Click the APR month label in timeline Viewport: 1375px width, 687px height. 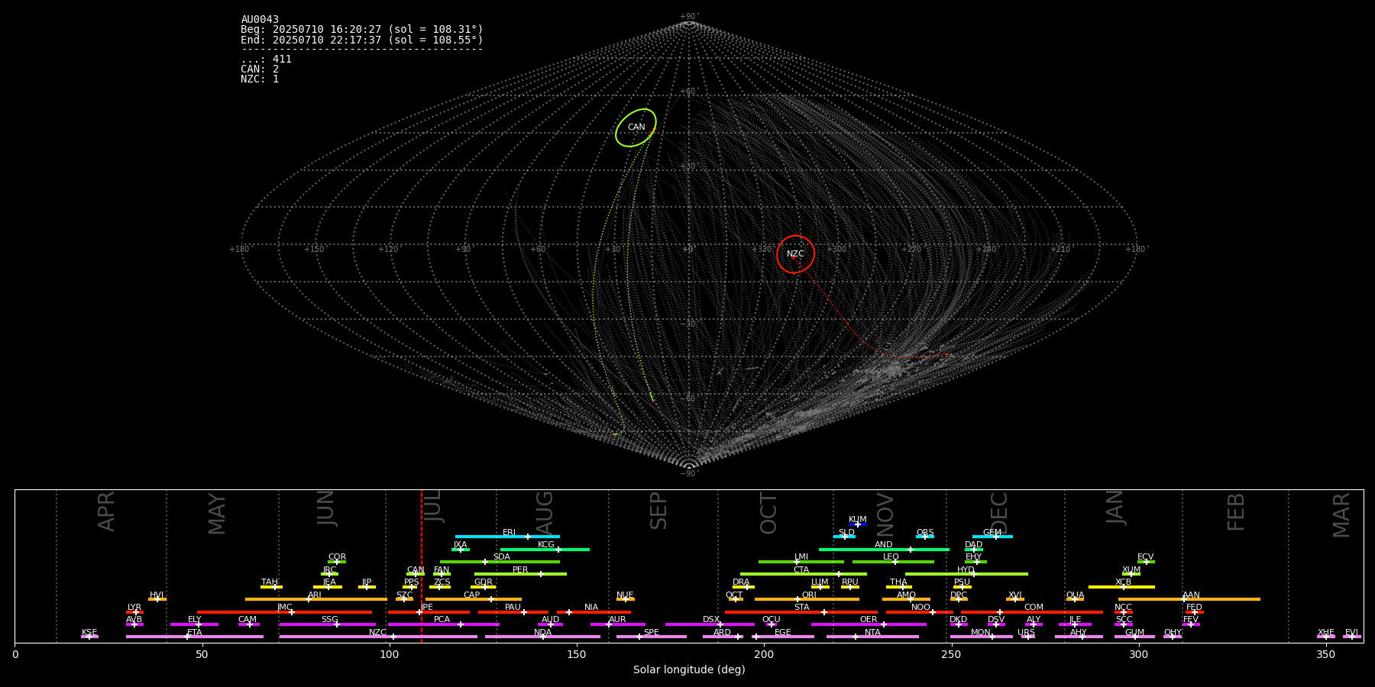tap(106, 511)
